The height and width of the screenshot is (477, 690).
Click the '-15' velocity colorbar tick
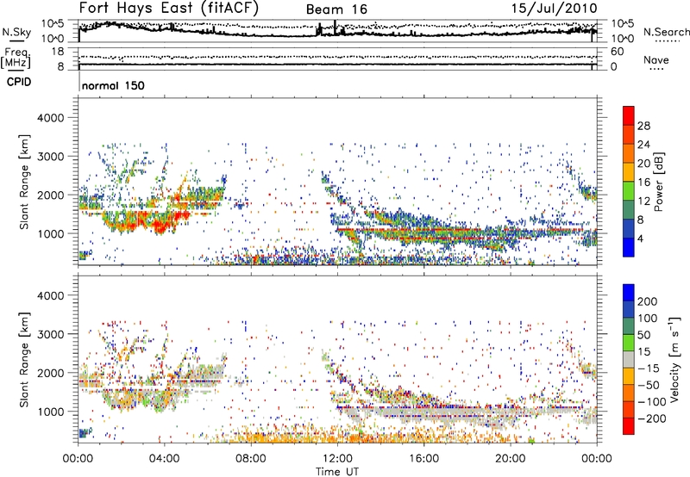[648, 368]
